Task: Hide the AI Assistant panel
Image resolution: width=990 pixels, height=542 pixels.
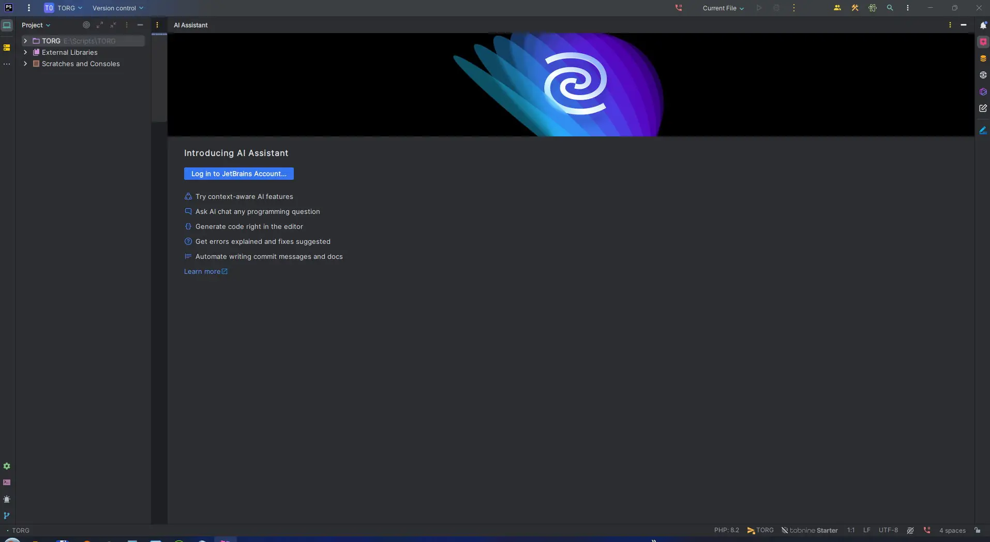Action: [963, 25]
